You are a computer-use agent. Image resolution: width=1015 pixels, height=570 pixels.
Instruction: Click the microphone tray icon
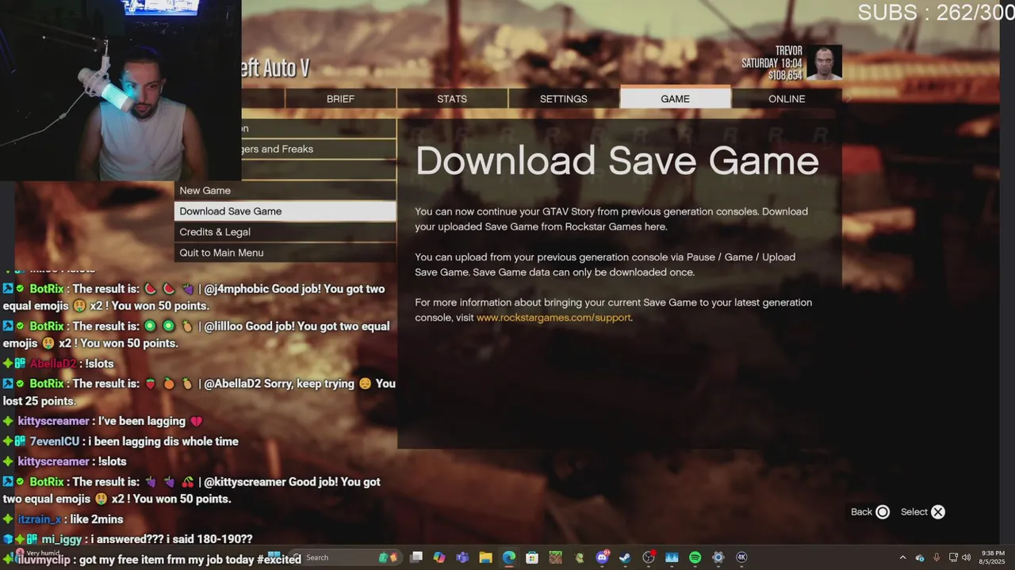(x=936, y=557)
